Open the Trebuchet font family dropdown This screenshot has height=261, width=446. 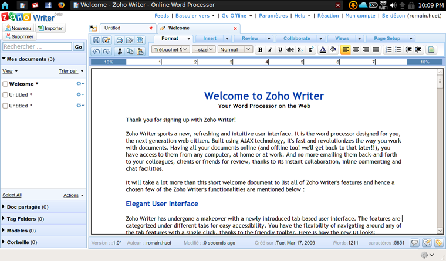pyautogui.click(x=170, y=49)
